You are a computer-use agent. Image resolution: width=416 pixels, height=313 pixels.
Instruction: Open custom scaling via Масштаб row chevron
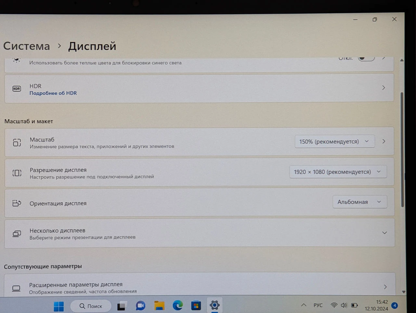click(x=384, y=142)
